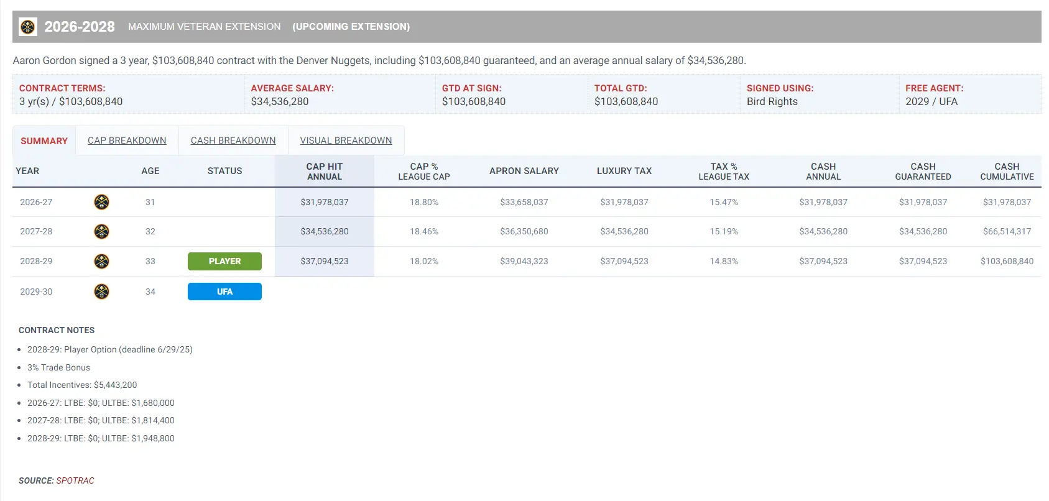This screenshot has height=501, width=1049.
Task: Open the Cash Breakdown tab
Action: point(233,140)
